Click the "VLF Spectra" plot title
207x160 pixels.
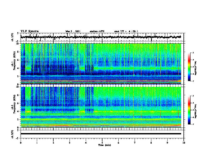(x=30, y=31)
